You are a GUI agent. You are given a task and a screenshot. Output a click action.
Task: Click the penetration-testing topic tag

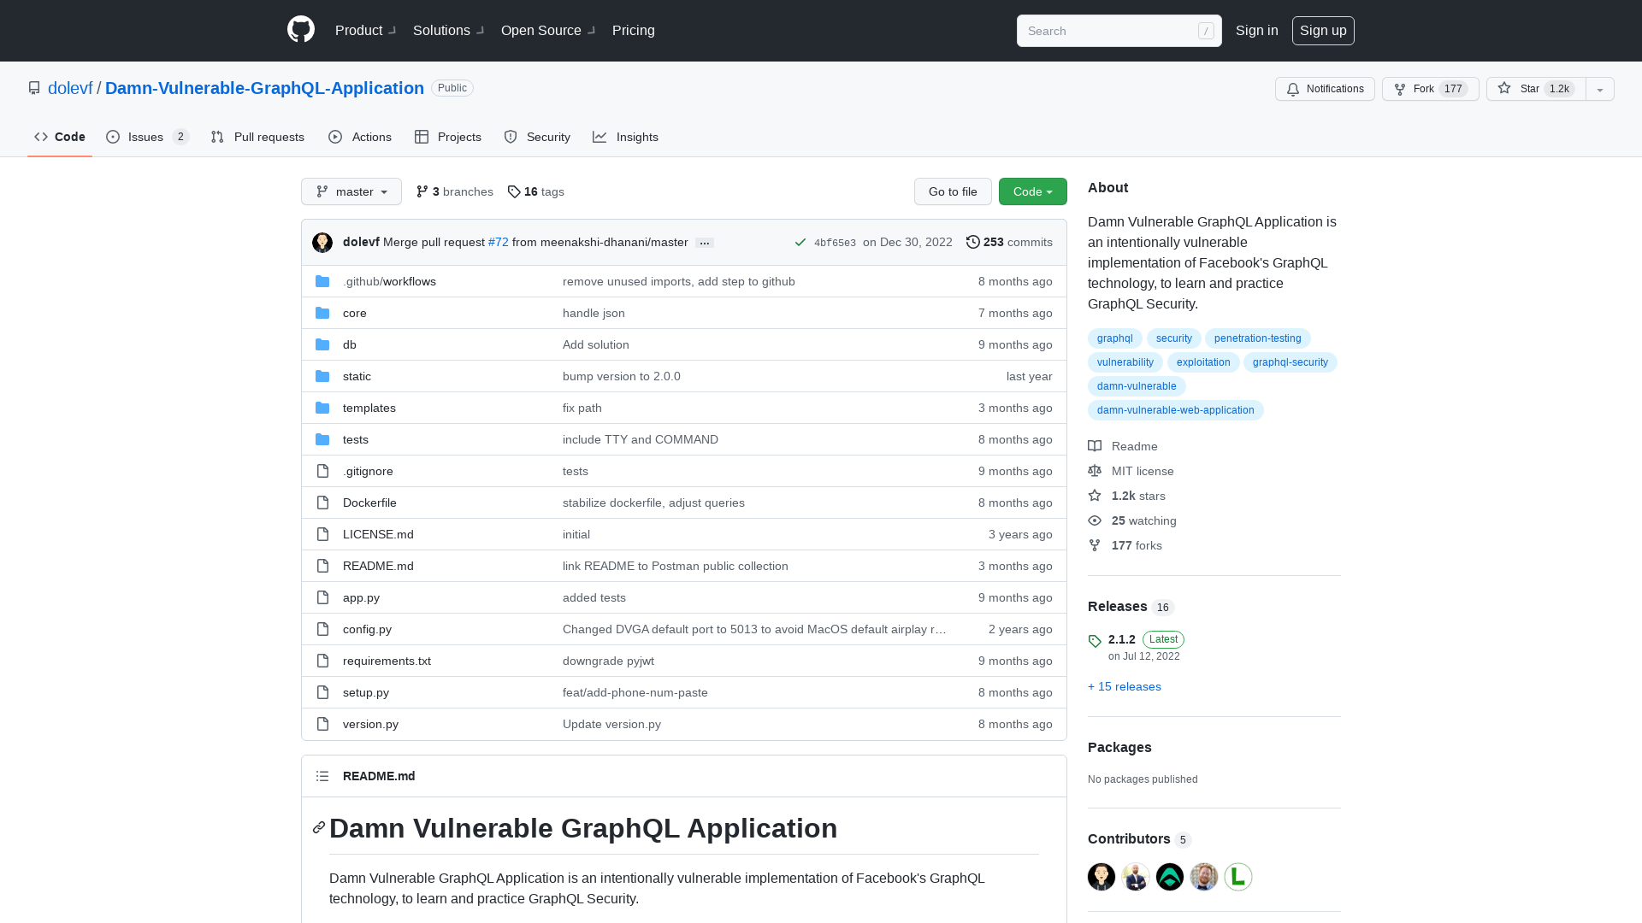click(1257, 338)
